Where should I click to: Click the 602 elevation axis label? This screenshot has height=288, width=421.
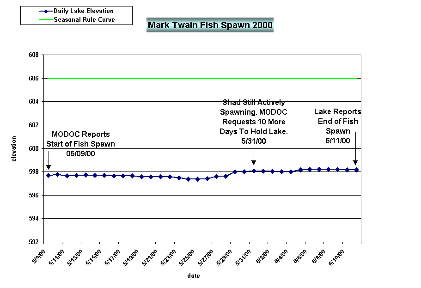pos(34,125)
